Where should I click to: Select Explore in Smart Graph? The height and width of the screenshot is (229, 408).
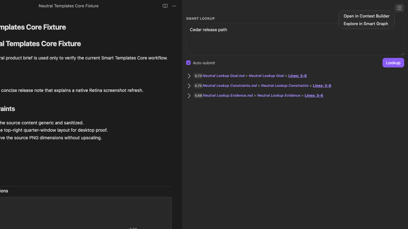point(366,24)
